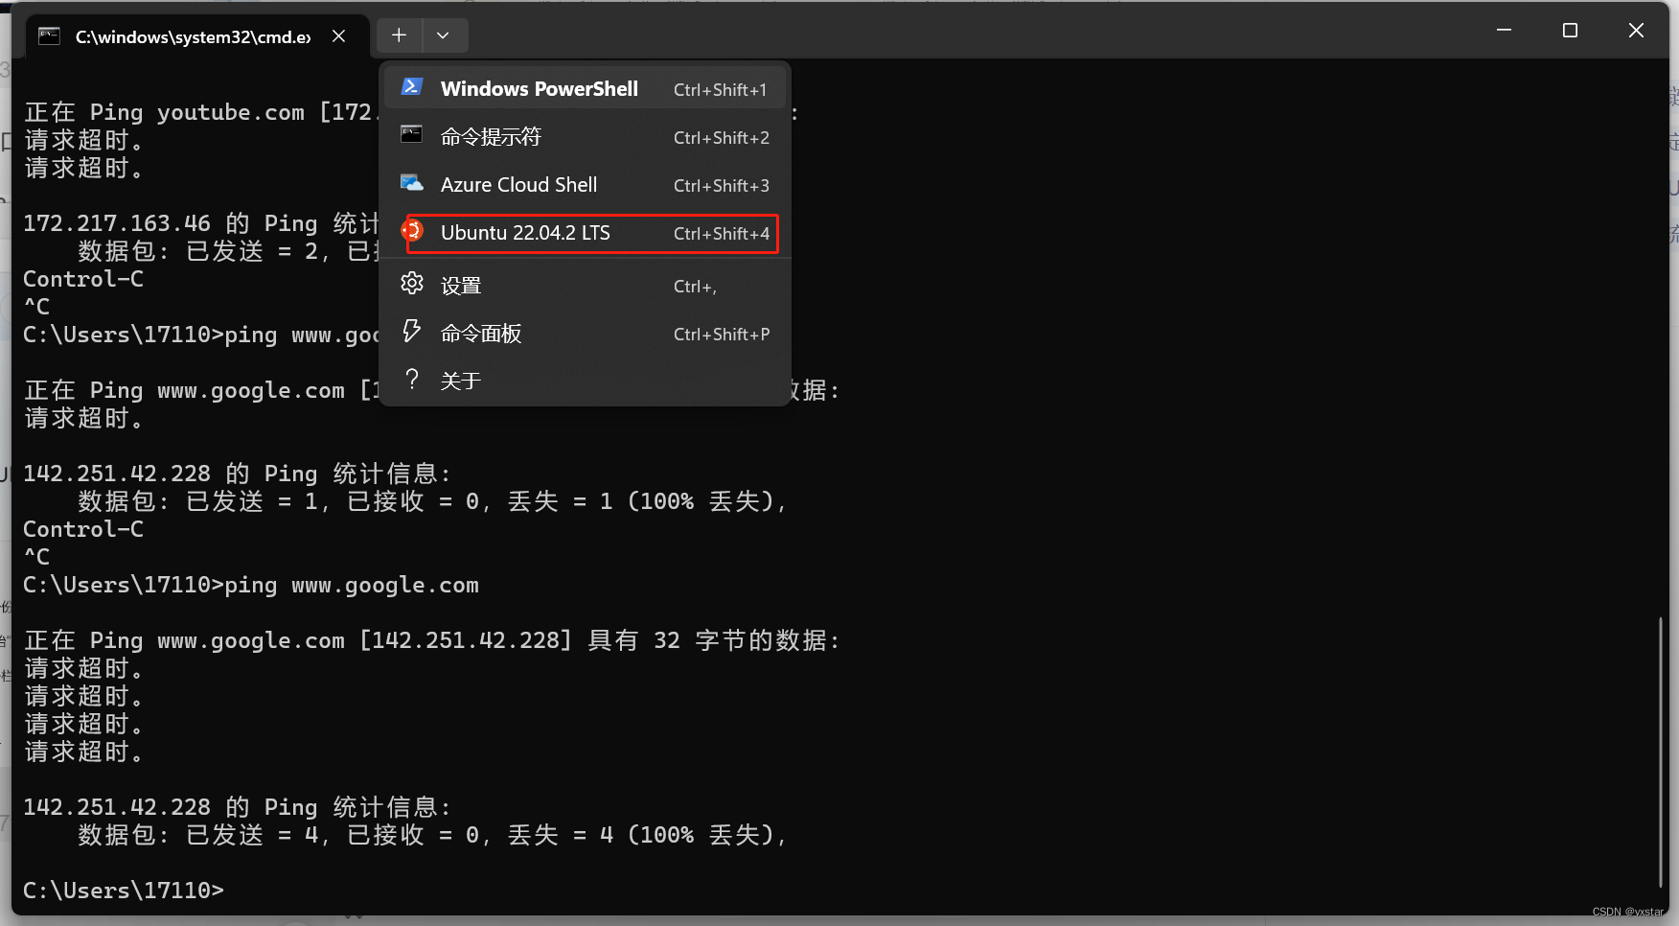This screenshot has height=926, width=1679.
Task: Open the 命令面板 command palette
Action: pos(480,333)
